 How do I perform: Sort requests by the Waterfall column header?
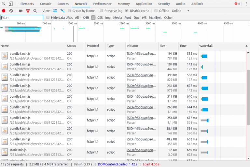[x=206, y=46]
